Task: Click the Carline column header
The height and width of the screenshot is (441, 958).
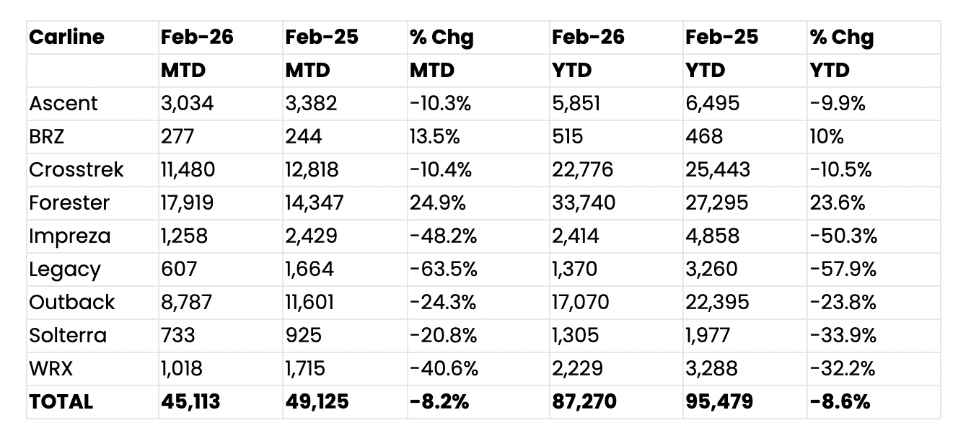Action: click(x=66, y=37)
